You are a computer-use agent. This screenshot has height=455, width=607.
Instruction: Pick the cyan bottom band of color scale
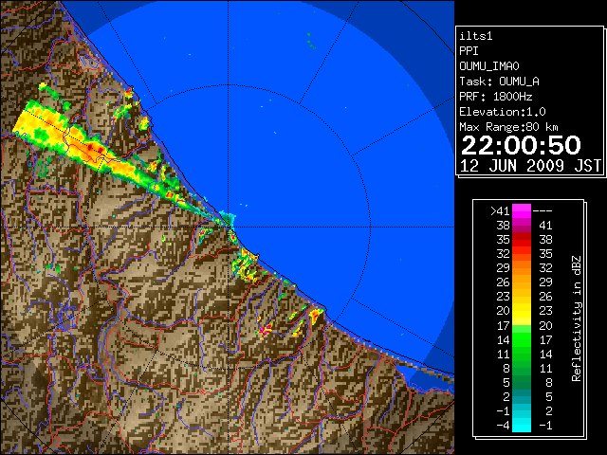point(522,425)
